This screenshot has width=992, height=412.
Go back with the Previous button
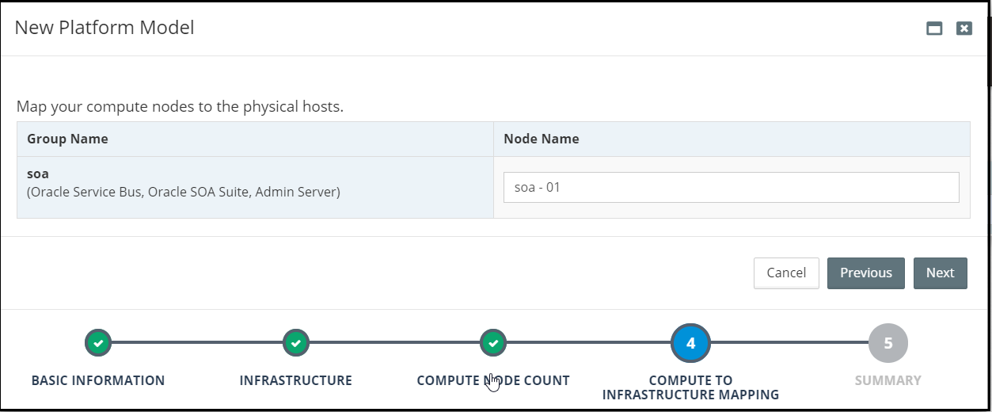click(x=865, y=273)
